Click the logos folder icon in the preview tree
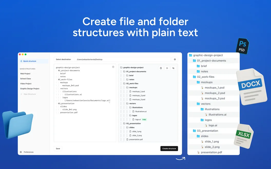Viewport: 271px width, 169px height. pos(130,115)
